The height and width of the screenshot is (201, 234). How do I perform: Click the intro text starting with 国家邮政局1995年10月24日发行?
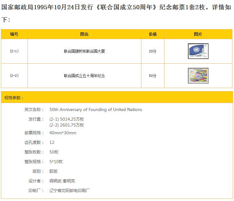tap(116, 13)
